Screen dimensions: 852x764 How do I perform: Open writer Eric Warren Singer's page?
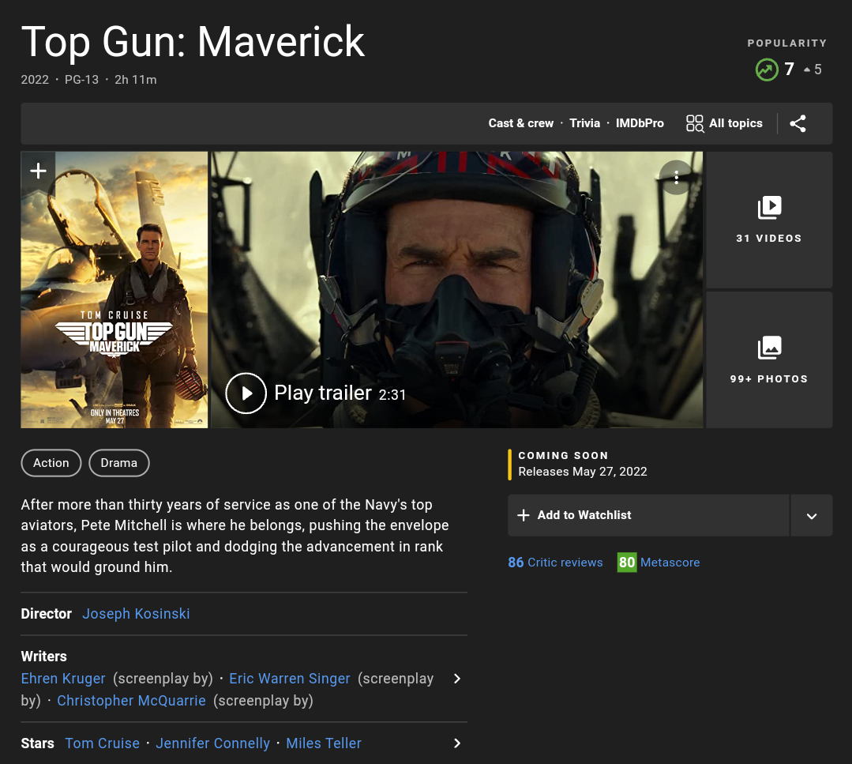pos(290,679)
